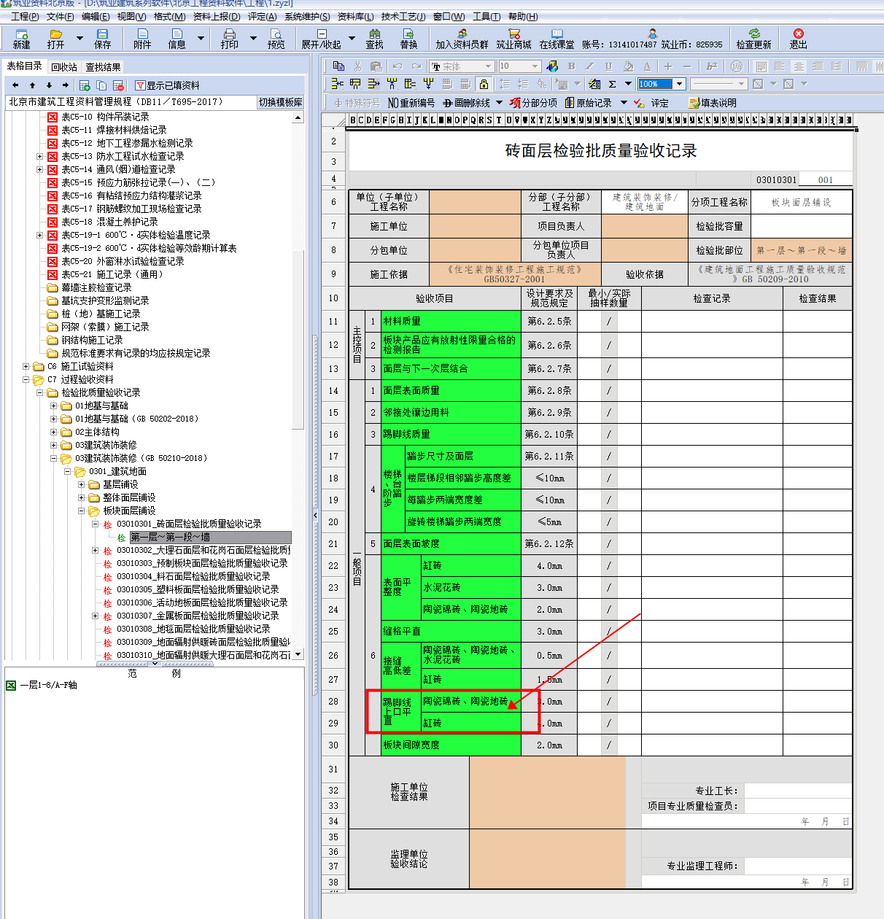Toggle 展开/收起 expand-collapse icon
884x919 pixels.
(x=321, y=39)
